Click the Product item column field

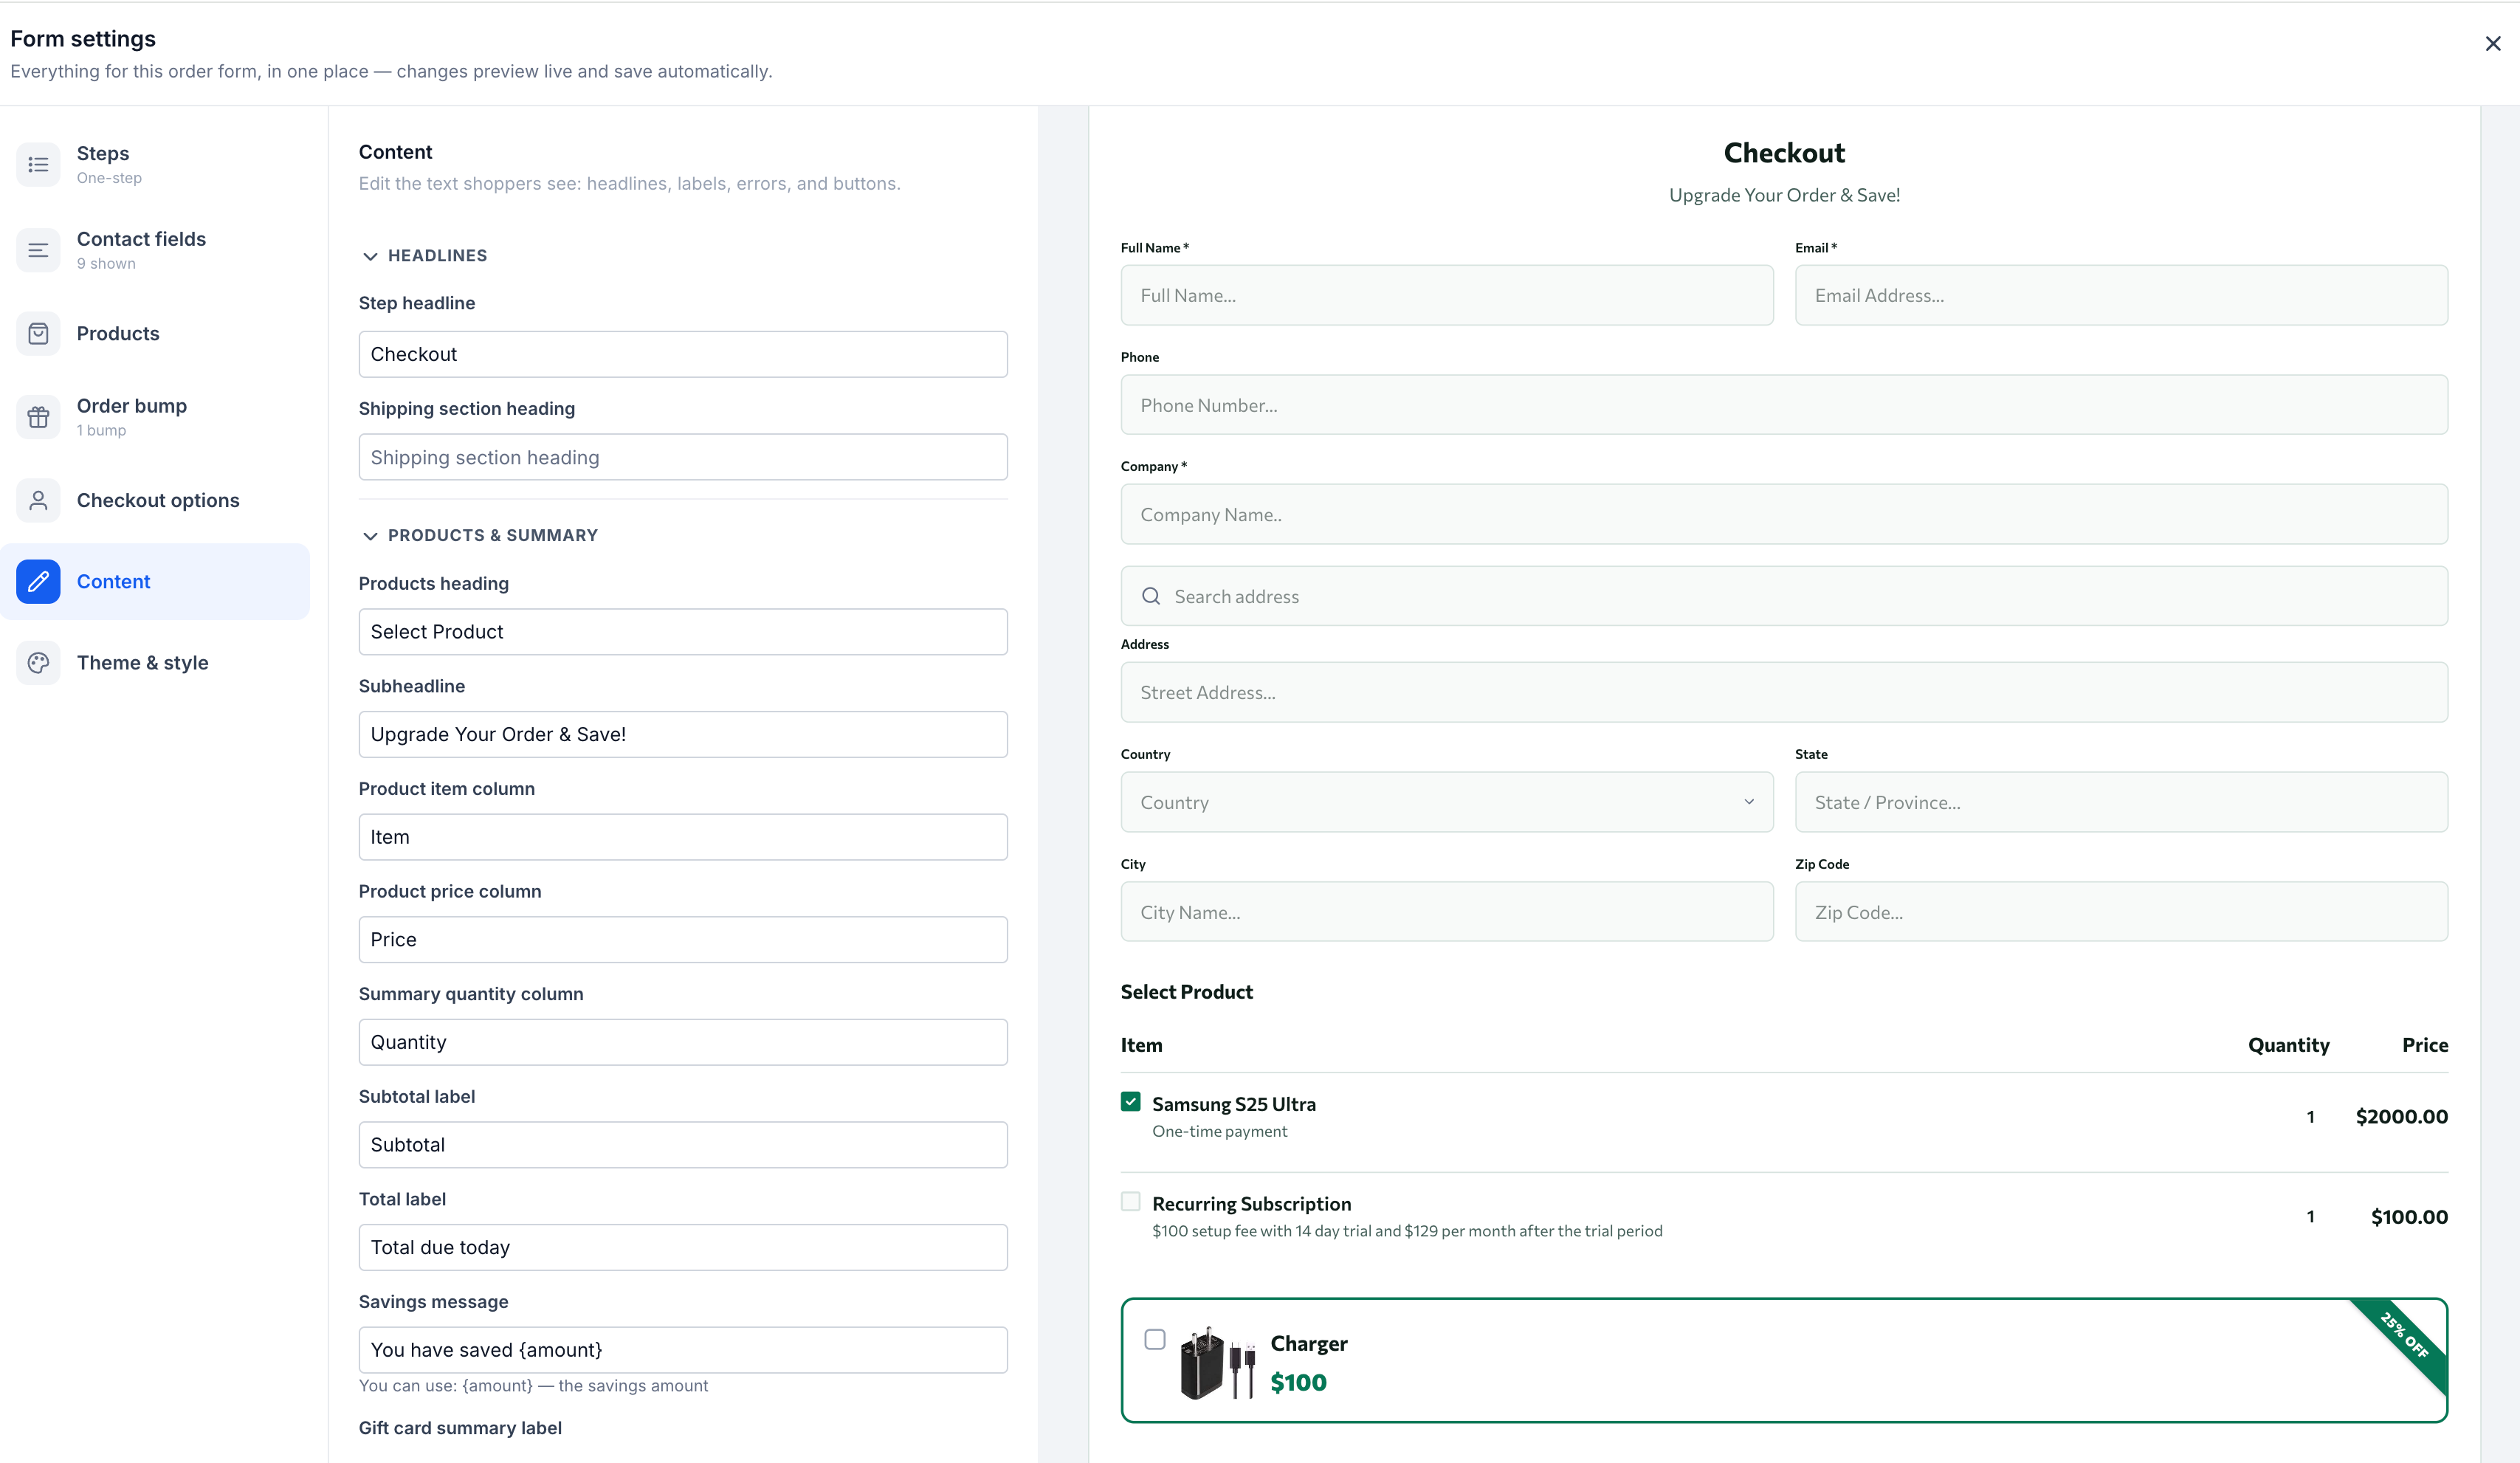coord(683,837)
